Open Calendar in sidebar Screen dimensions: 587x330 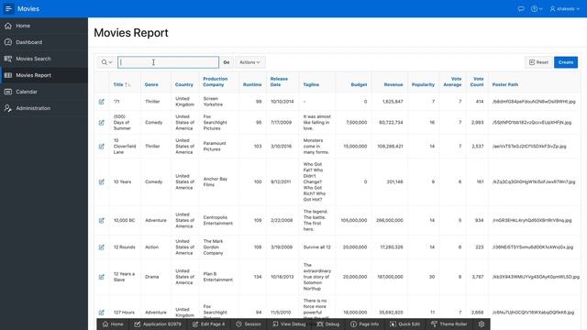click(44, 92)
